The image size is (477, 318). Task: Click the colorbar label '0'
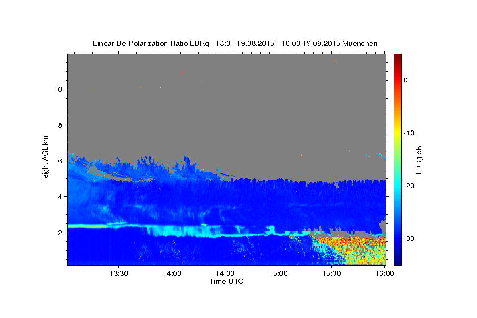point(406,80)
